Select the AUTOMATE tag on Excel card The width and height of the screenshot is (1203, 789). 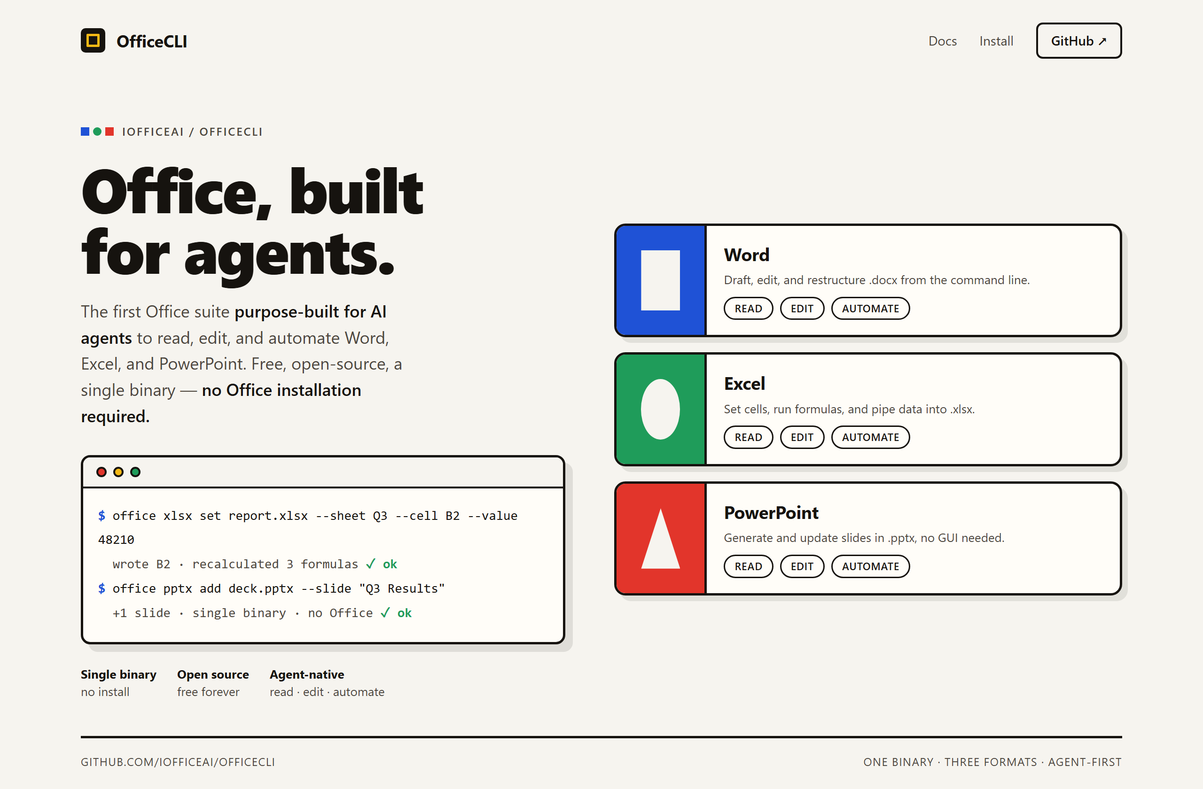[x=870, y=437]
